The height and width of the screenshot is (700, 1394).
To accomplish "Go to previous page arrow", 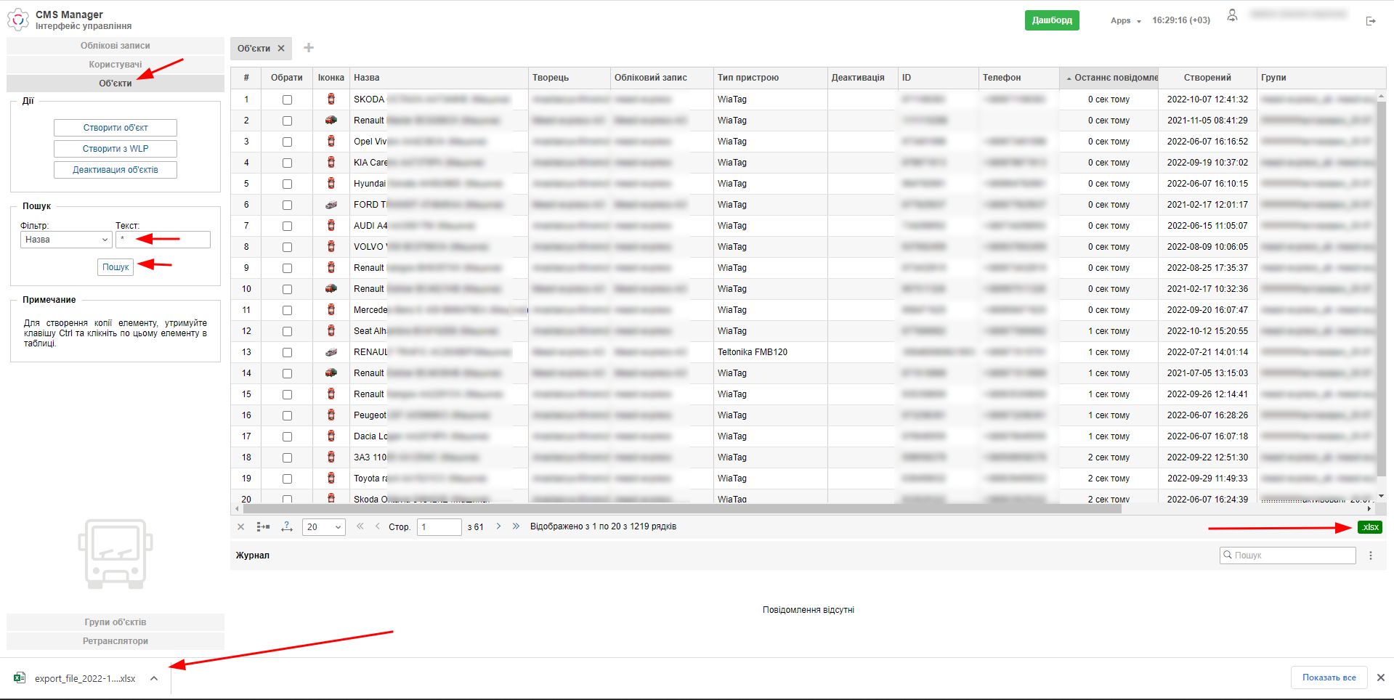I will (378, 526).
